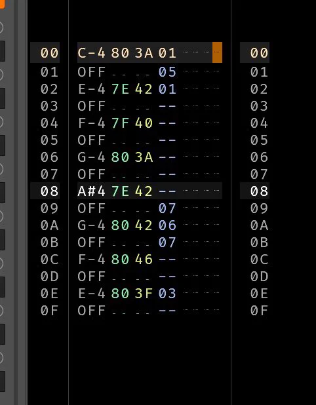
Task: Click line number 08 in the left number column
Action: click(49, 191)
